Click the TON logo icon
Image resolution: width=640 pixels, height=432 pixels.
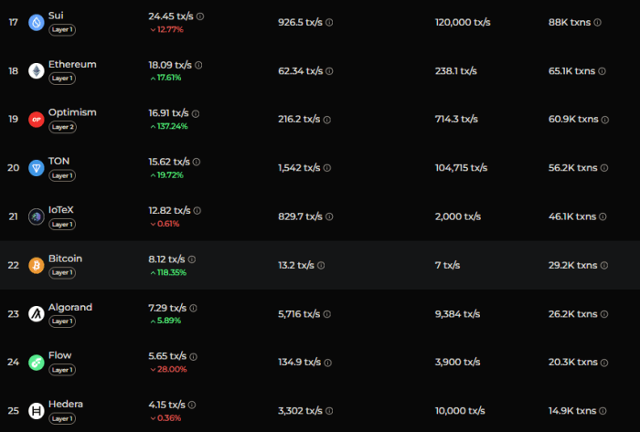coord(37,168)
